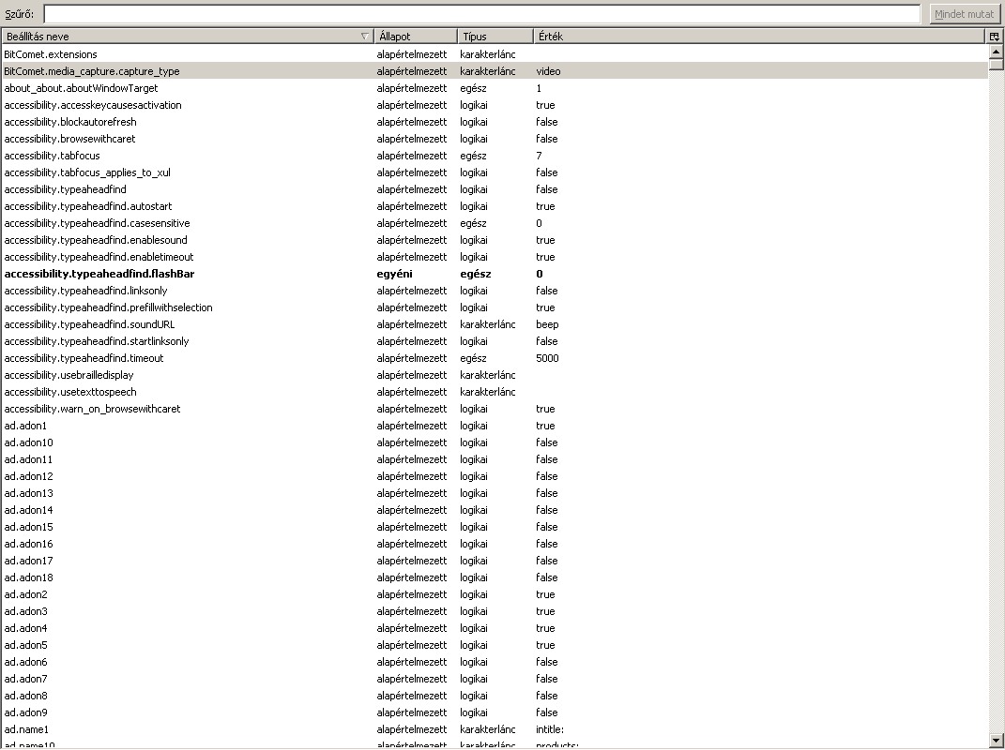Open the column picker icon

[995, 37]
